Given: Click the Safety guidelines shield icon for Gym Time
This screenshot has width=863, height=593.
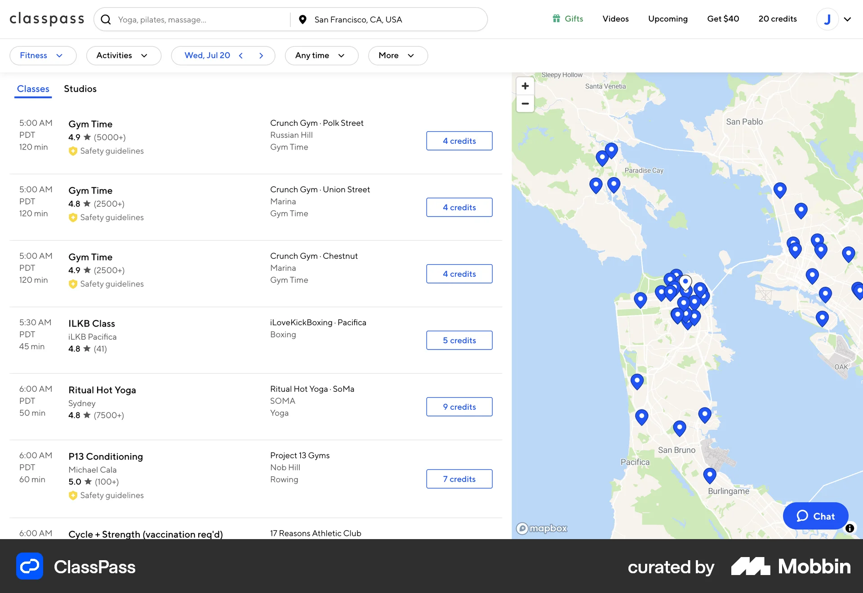Looking at the screenshot, I should pos(73,151).
